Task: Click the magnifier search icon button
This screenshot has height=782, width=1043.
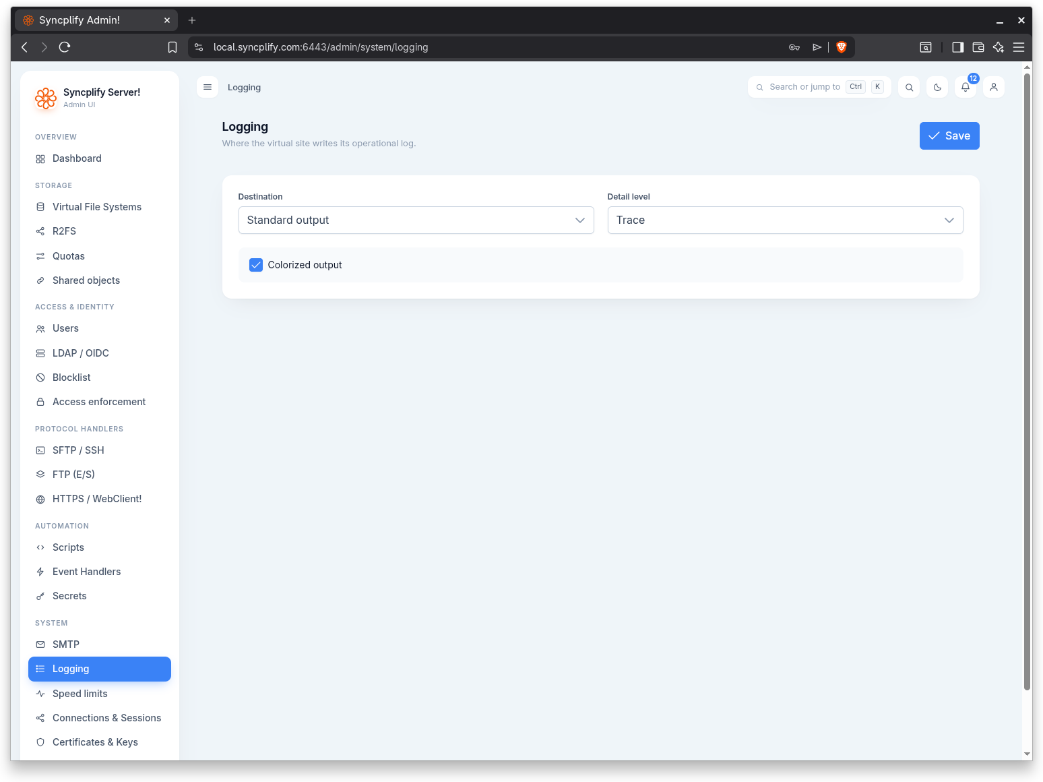Action: pyautogui.click(x=909, y=87)
